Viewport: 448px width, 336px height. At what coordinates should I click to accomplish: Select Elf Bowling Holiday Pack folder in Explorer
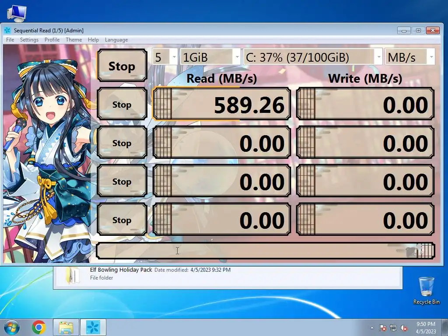(227, 274)
